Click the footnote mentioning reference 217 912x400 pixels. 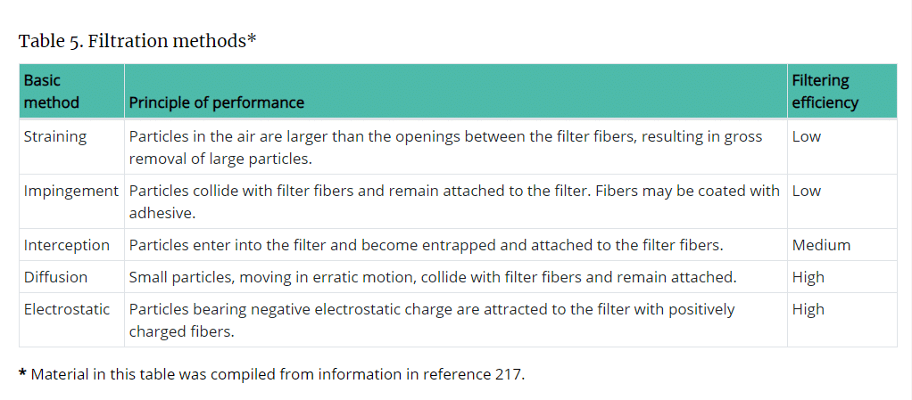pyautogui.click(x=272, y=374)
